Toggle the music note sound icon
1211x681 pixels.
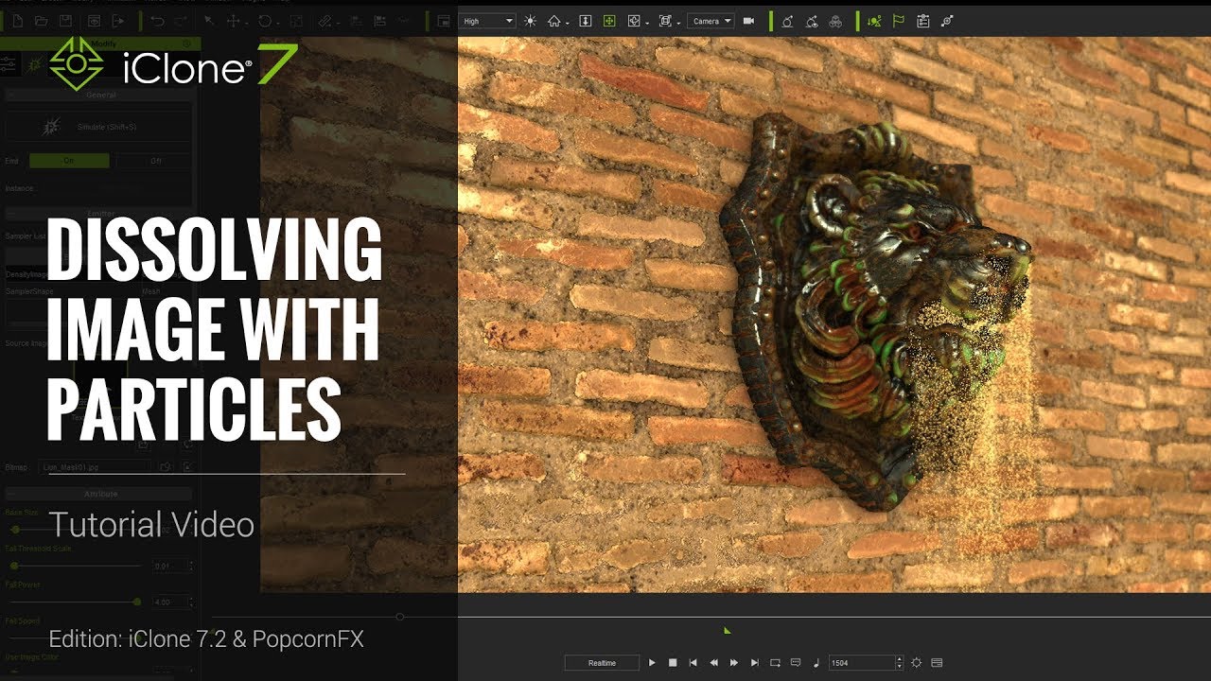(x=816, y=663)
